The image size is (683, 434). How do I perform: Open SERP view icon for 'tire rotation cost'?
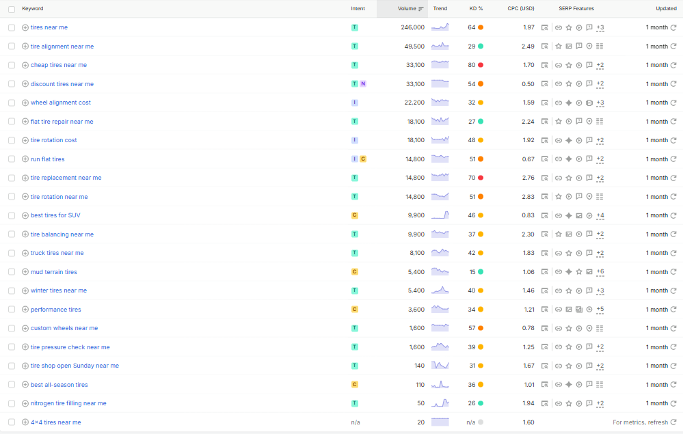point(544,140)
